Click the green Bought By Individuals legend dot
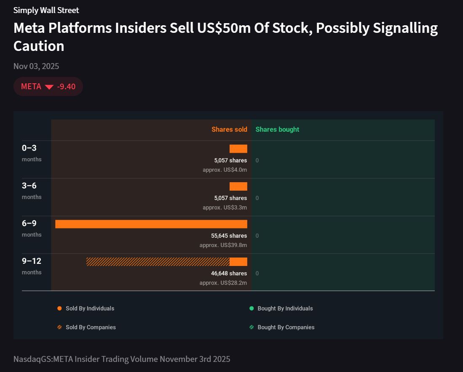Image resolution: width=463 pixels, height=372 pixels. (252, 308)
